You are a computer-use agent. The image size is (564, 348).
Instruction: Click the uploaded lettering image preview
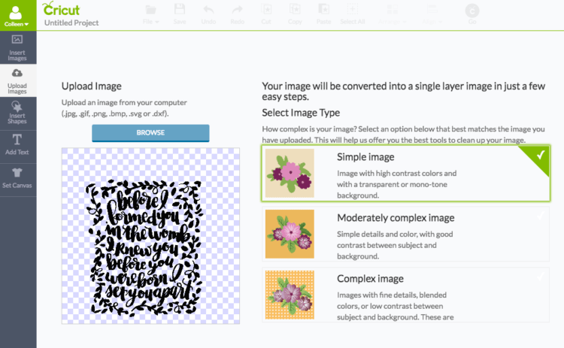(x=150, y=235)
